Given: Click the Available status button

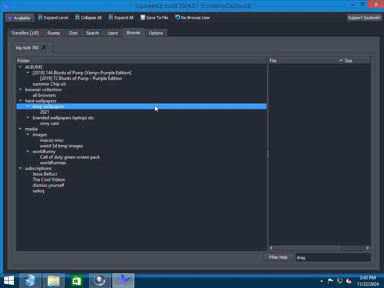Looking at the screenshot, I should point(19,18).
